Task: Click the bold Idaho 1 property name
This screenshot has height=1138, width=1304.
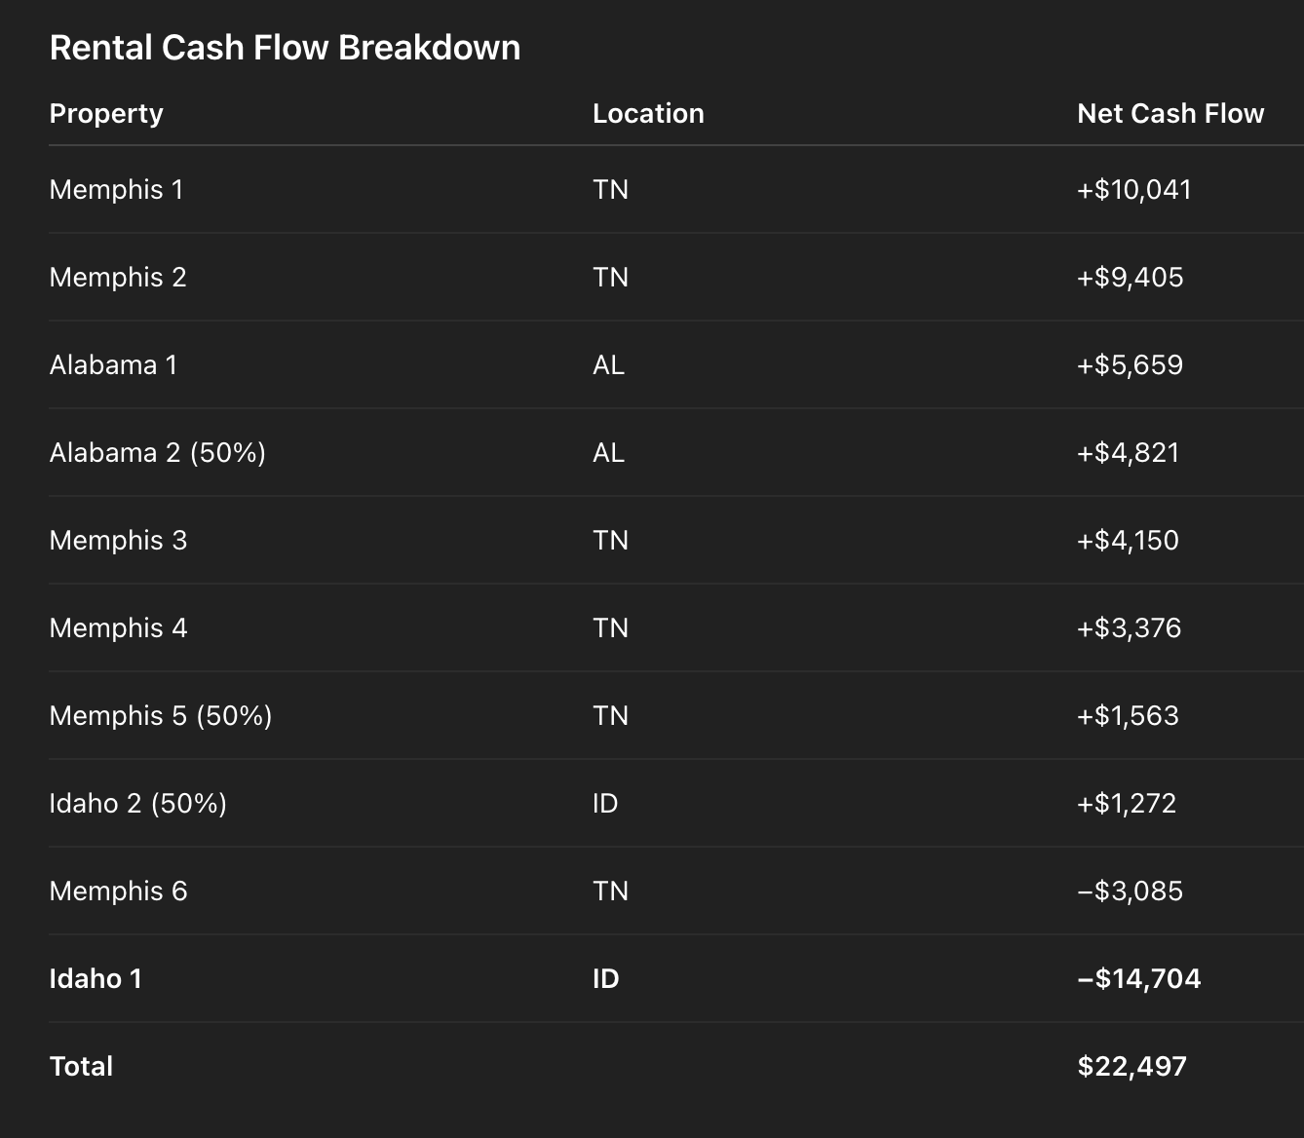Action: pyautogui.click(x=96, y=979)
